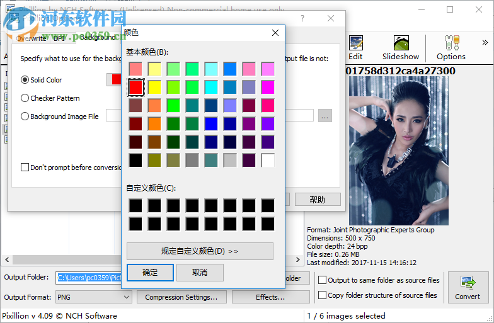This screenshot has width=494, height=323.
Task: Open the Output Format PNG dropdown
Action: coord(93,297)
